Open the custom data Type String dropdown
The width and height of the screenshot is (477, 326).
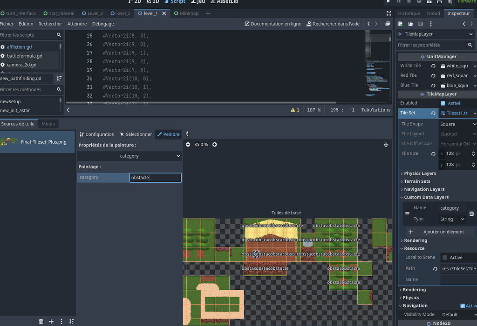(452, 219)
